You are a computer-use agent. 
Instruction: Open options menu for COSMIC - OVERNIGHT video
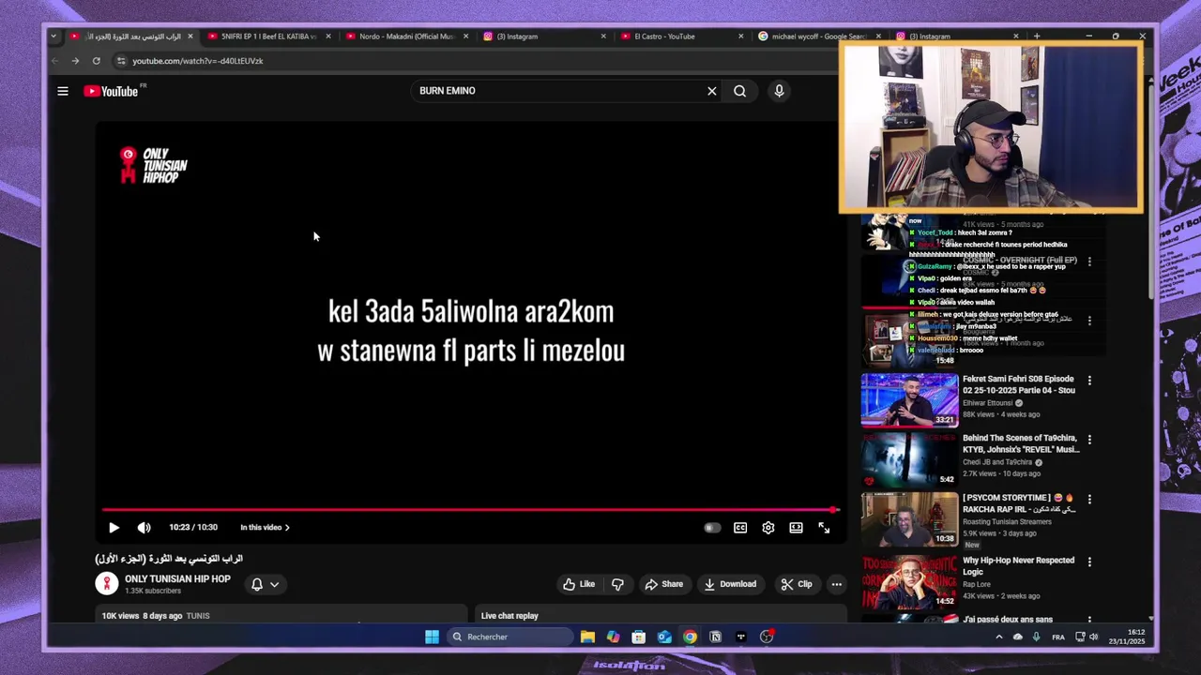click(1089, 262)
